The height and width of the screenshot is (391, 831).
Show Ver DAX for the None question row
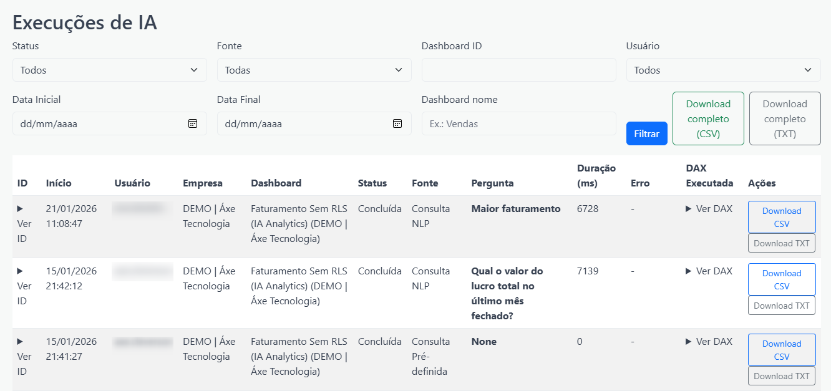[x=709, y=342]
